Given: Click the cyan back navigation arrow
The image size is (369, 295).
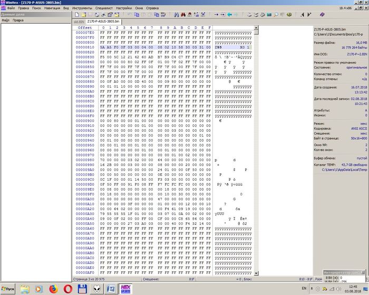Looking at the screenshot, I should (x=230, y=14).
